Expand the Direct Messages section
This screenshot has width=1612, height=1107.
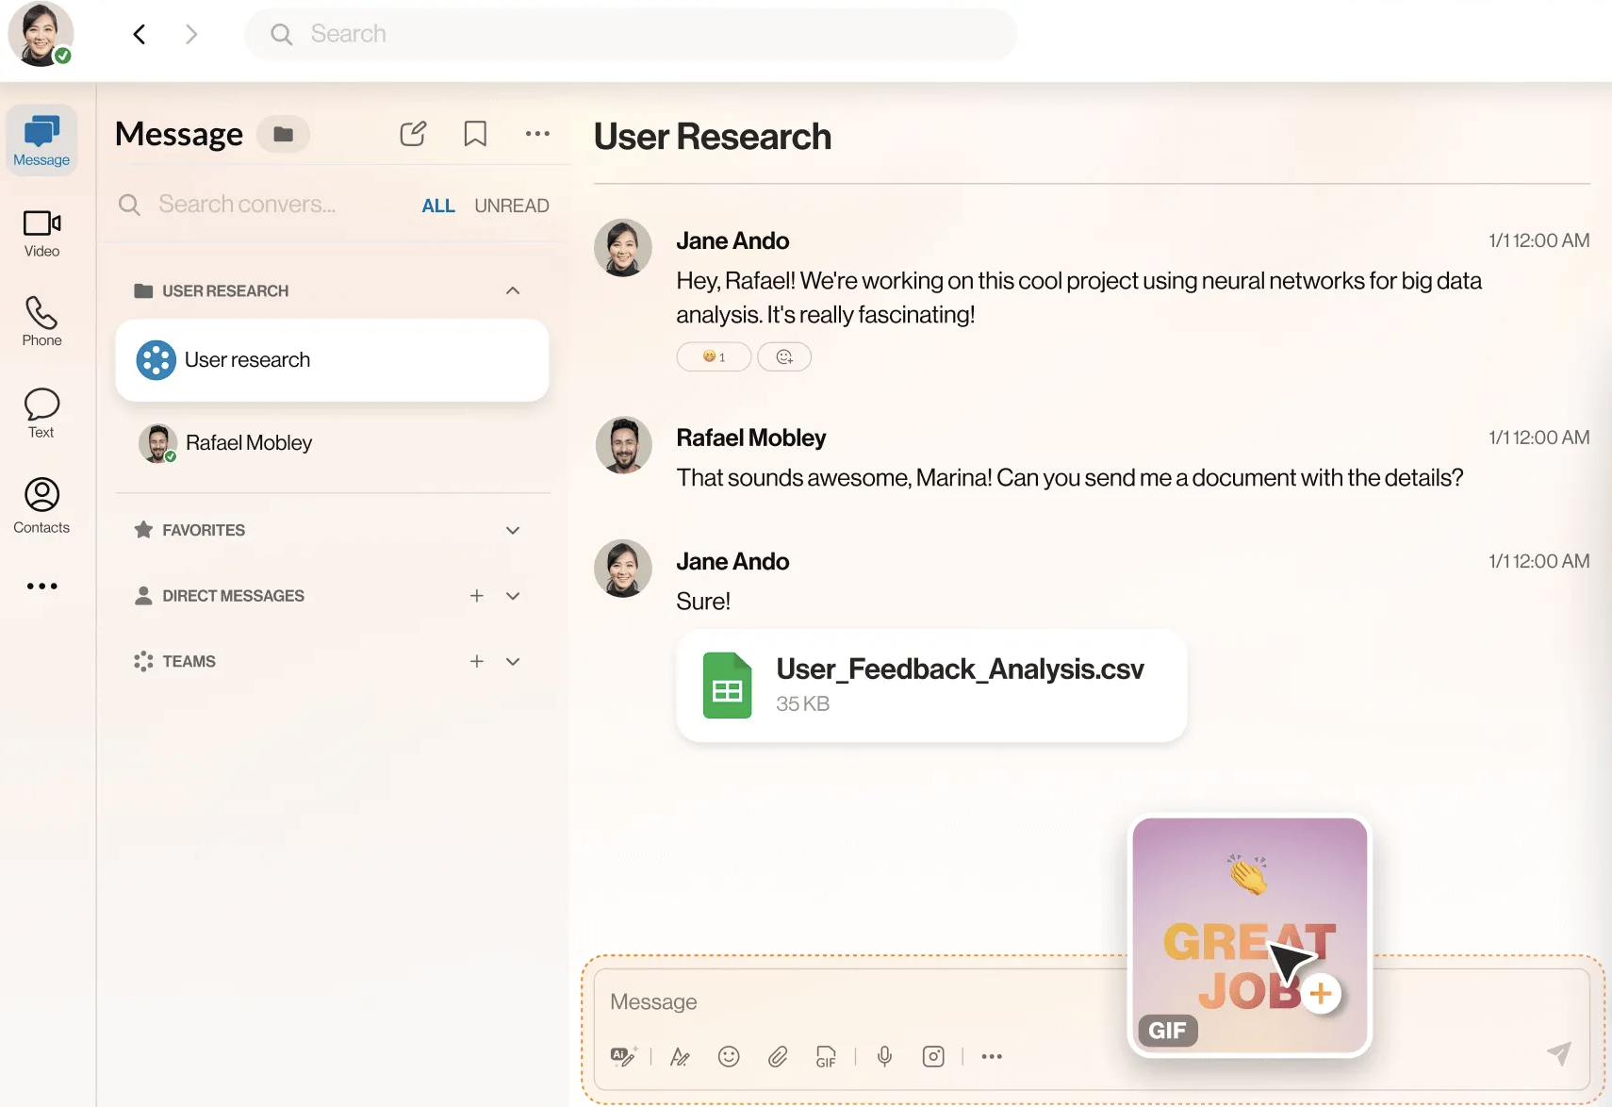click(x=513, y=596)
